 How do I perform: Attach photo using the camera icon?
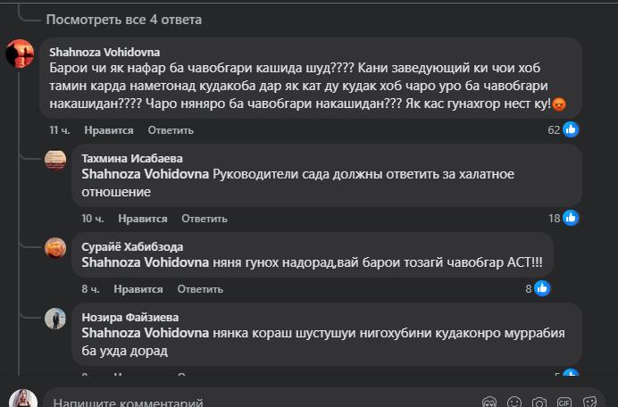(x=539, y=403)
